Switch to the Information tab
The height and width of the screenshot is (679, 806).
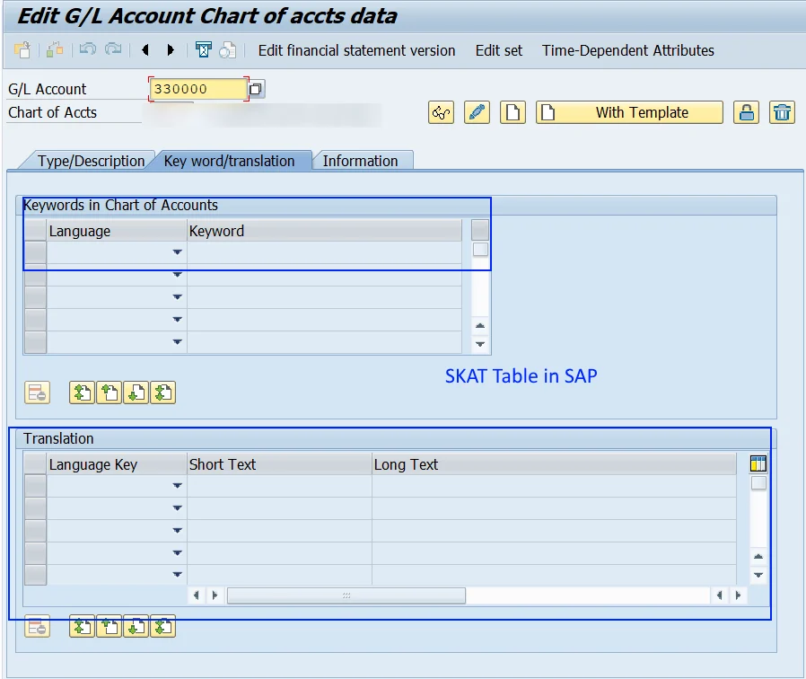(x=360, y=161)
